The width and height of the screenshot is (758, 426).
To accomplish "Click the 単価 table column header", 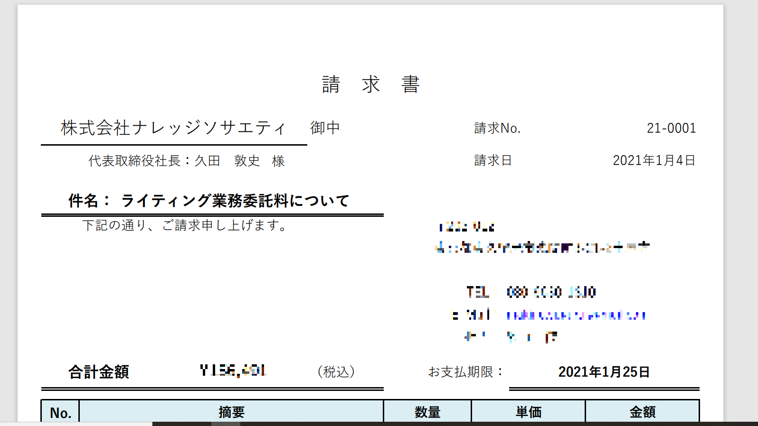I will [x=529, y=412].
